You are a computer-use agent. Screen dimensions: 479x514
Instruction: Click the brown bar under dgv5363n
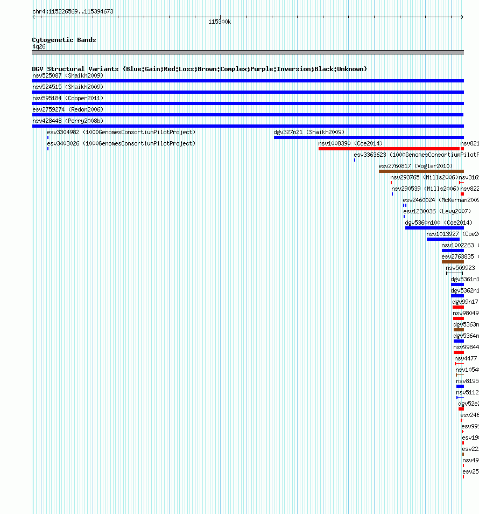pyautogui.click(x=459, y=330)
